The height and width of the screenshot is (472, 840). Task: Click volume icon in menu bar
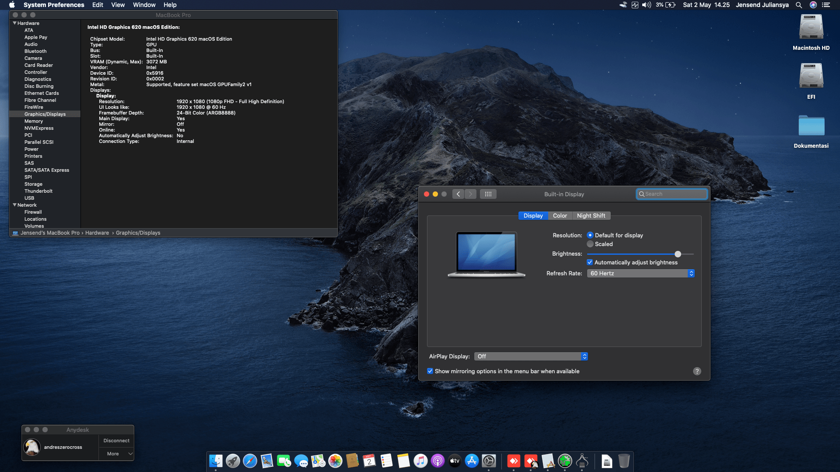click(x=646, y=5)
